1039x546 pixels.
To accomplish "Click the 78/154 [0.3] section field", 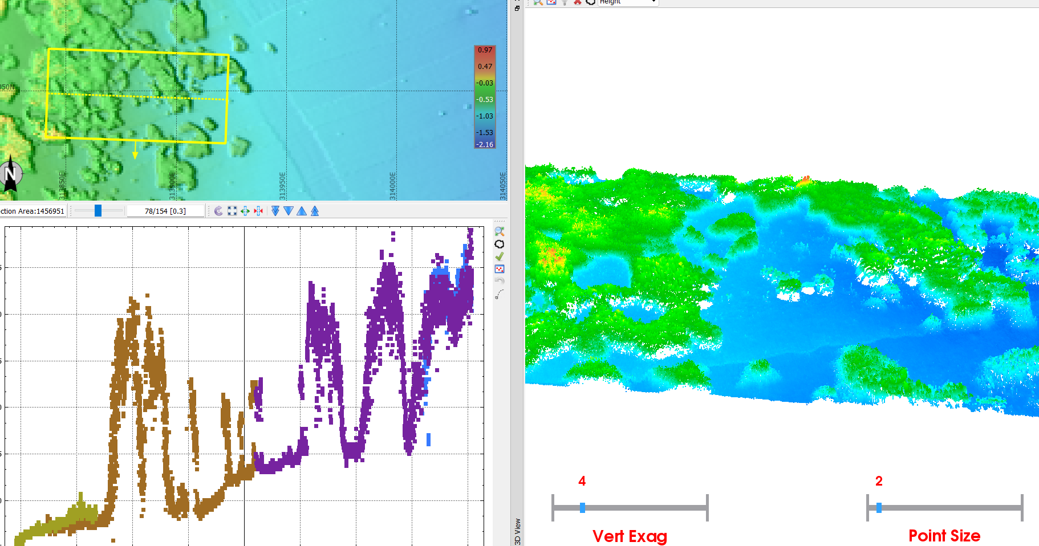I will click(x=165, y=211).
